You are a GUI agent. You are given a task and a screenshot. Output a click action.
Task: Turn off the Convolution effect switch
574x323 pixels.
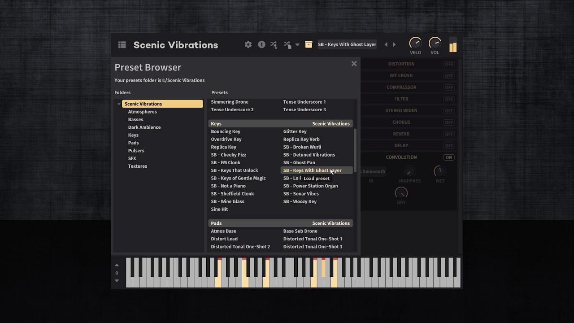(449, 157)
